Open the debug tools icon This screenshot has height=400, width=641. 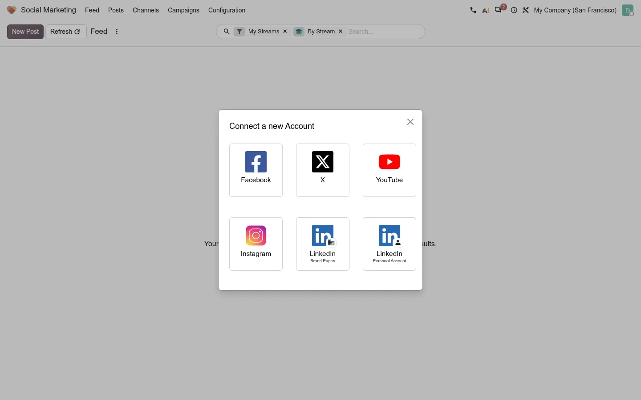click(x=526, y=10)
